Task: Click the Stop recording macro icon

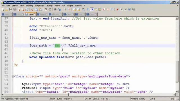Action: [x=121, y=9]
